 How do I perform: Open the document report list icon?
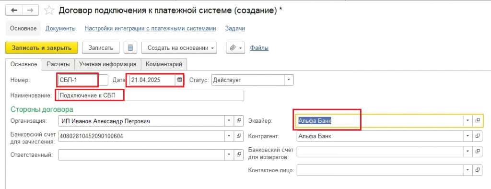tap(131, 48)
